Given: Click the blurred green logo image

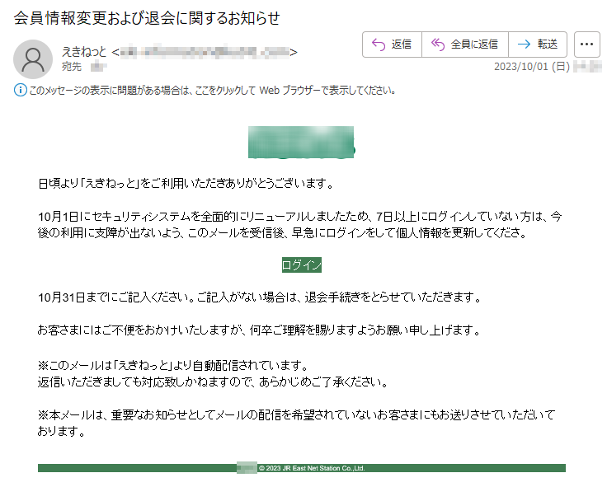Looking at the screenshot, I should pos(301,142).
